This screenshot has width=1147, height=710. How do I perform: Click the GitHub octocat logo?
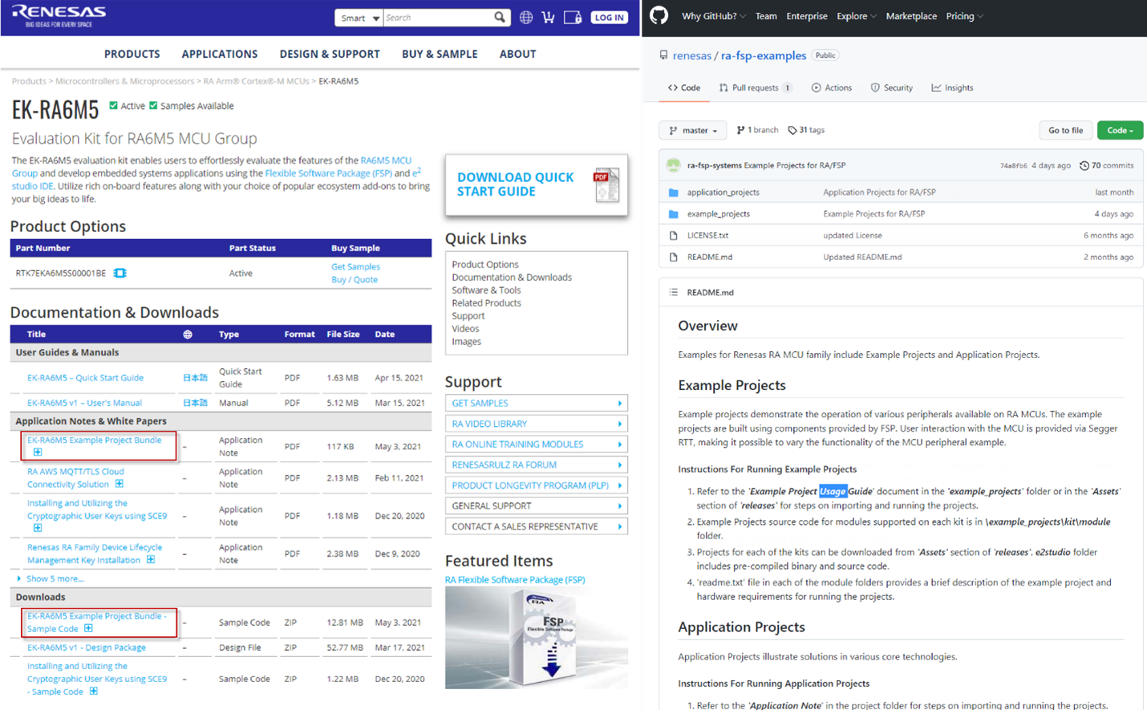click(658, 15)
